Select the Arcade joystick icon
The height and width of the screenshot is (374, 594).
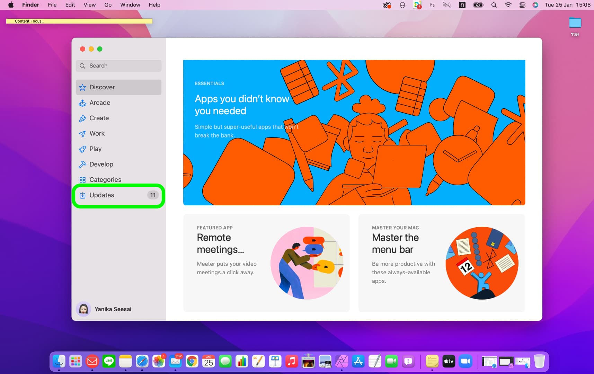tap(82, 103)
